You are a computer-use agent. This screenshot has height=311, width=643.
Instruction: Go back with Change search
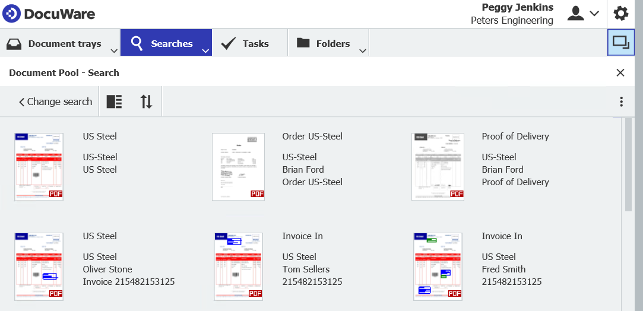coord(56,101)
